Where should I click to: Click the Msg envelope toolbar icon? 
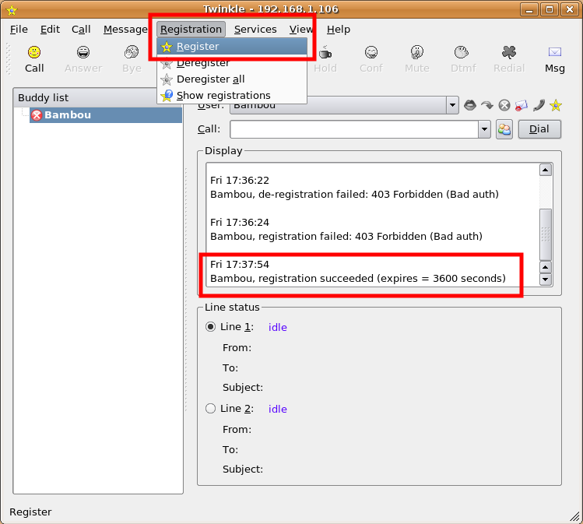click(555, 52)
